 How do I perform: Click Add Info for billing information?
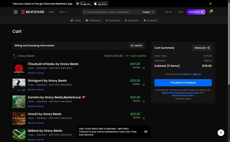click(136, 46)
